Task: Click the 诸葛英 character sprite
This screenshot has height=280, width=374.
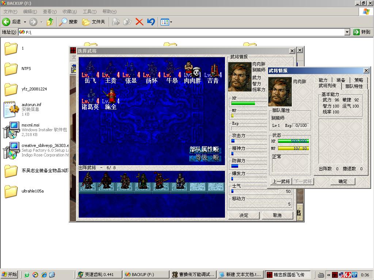Action: click(90, 96)
